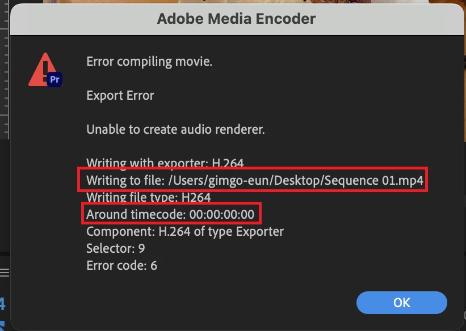Click the 'Around timecode' label

pyautogui.click(x=136, y=214)
